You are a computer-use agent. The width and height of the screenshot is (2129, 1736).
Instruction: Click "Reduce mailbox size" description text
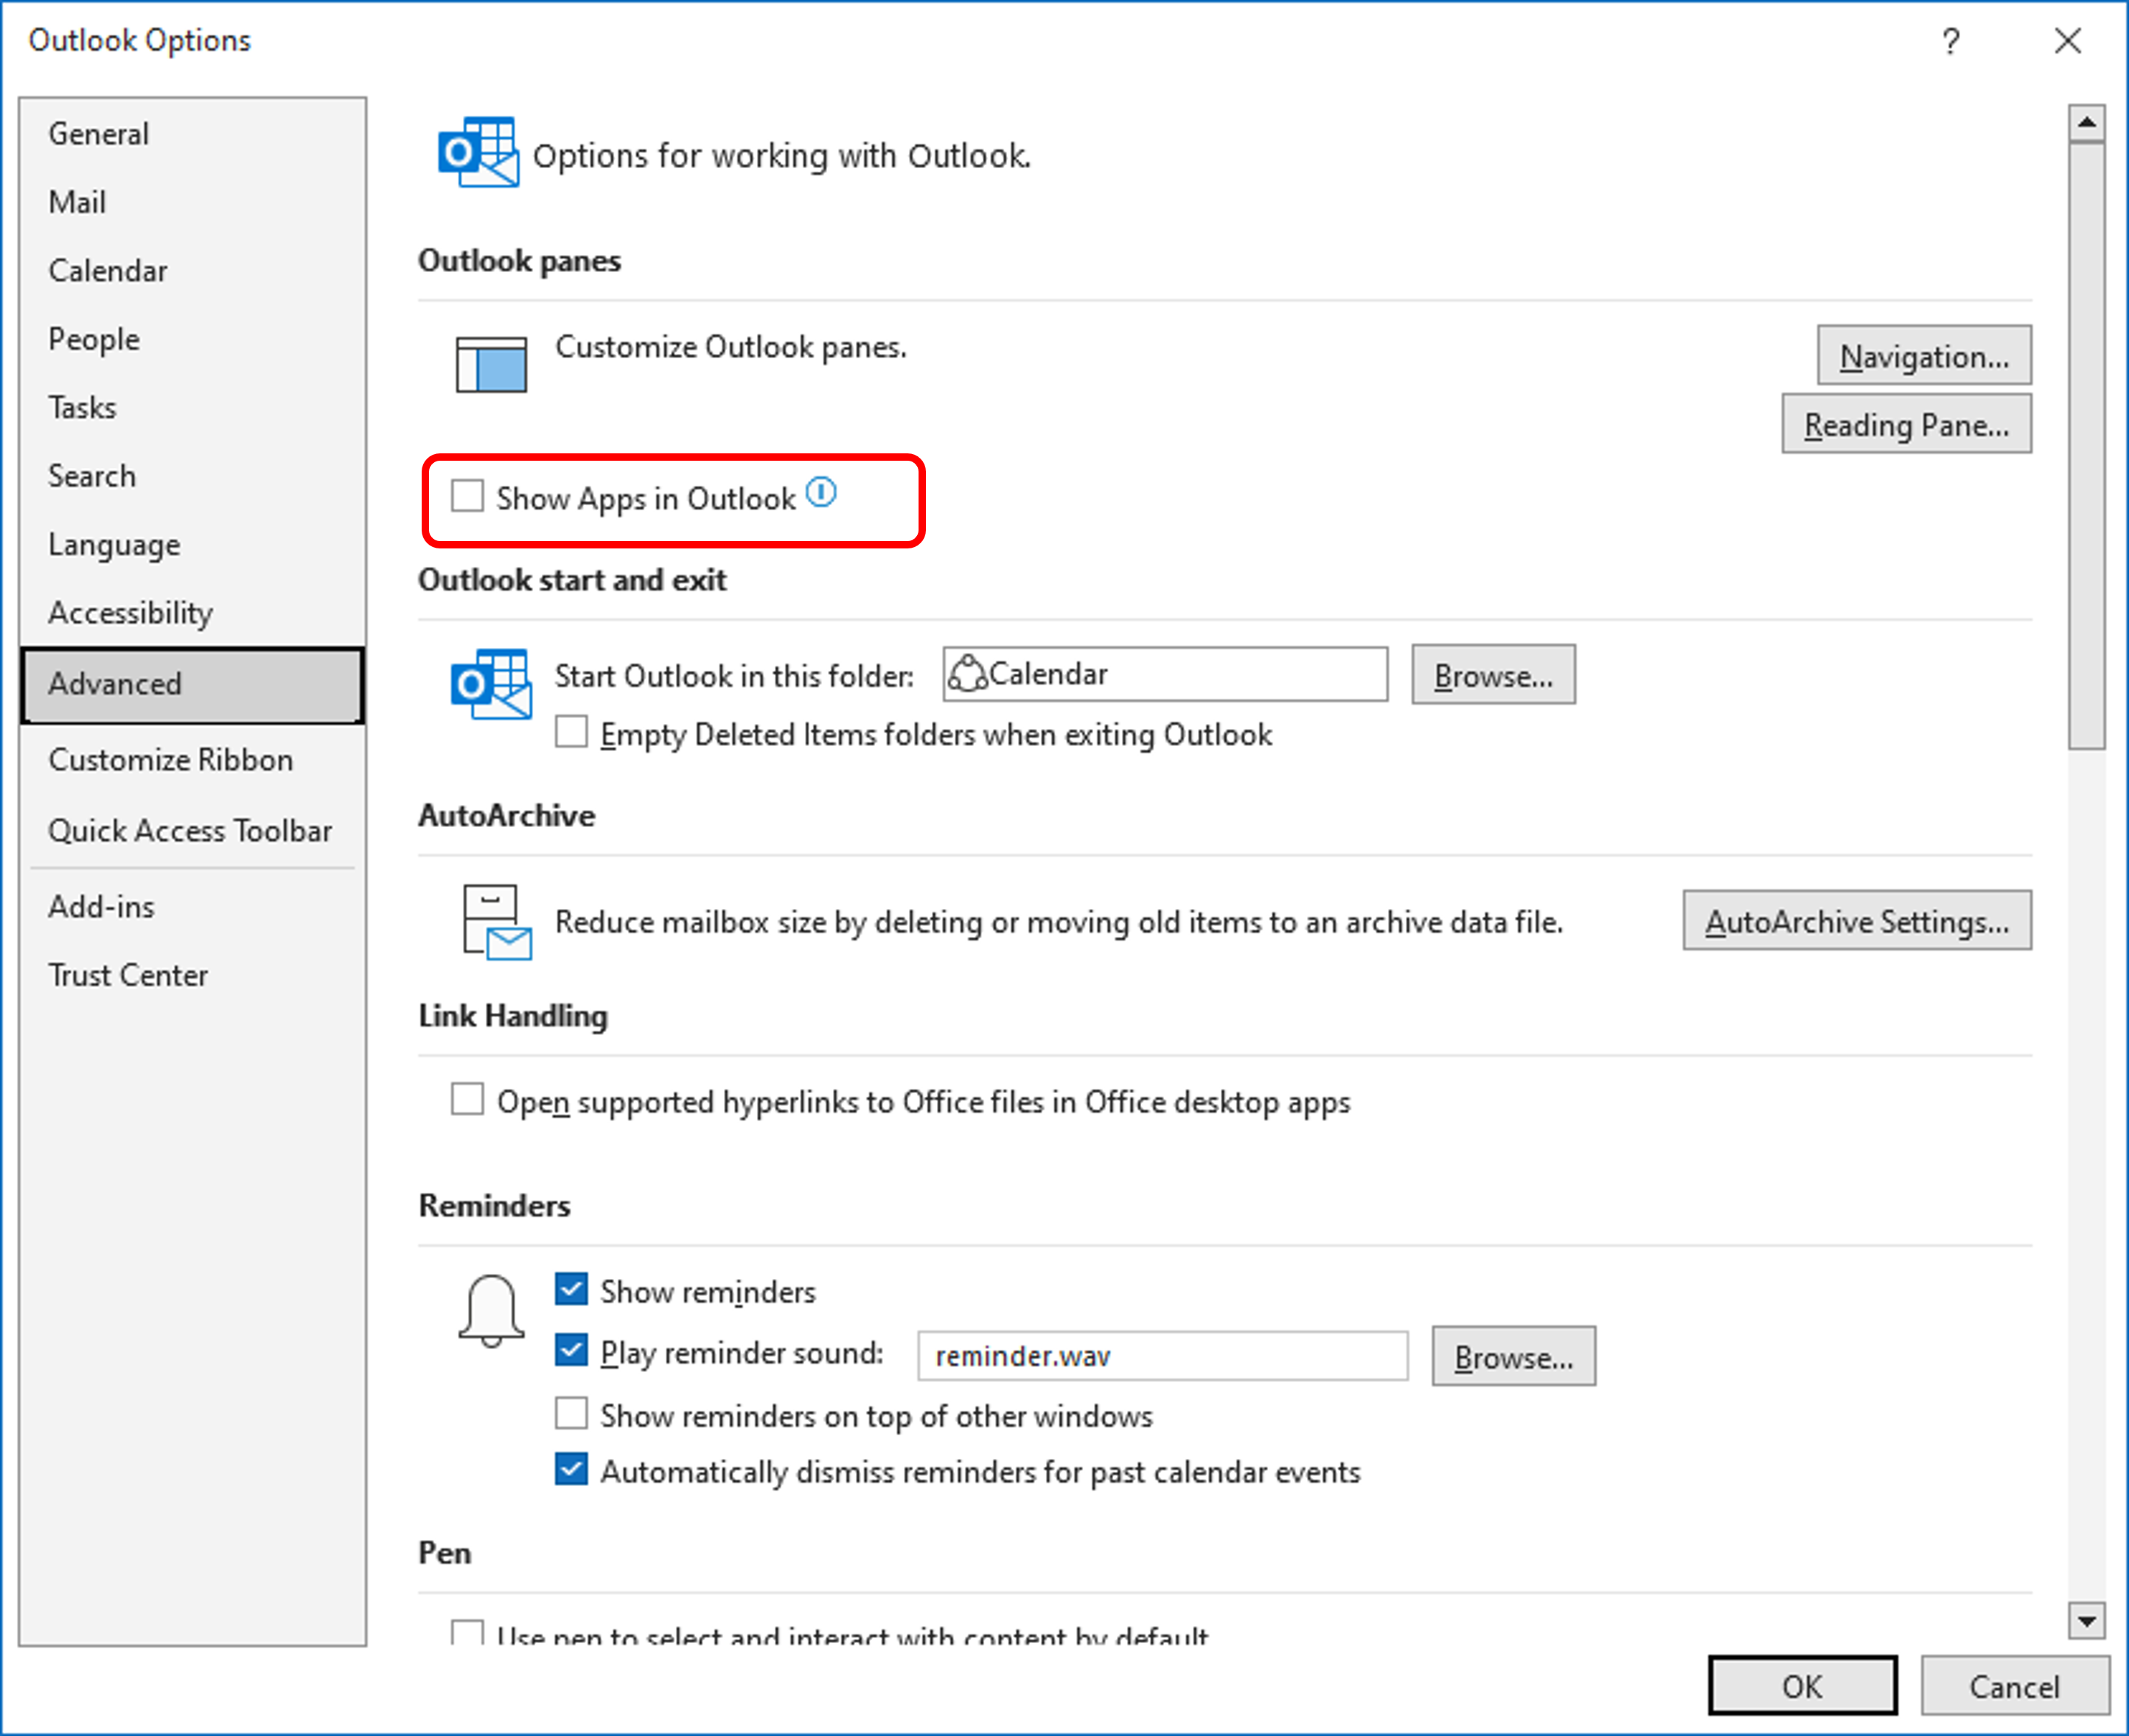tap(1059, 922)
